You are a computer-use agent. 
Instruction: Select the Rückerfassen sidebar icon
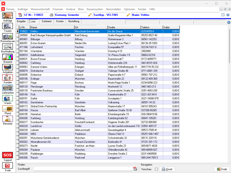pyautogui.click(x=7, y=36)
